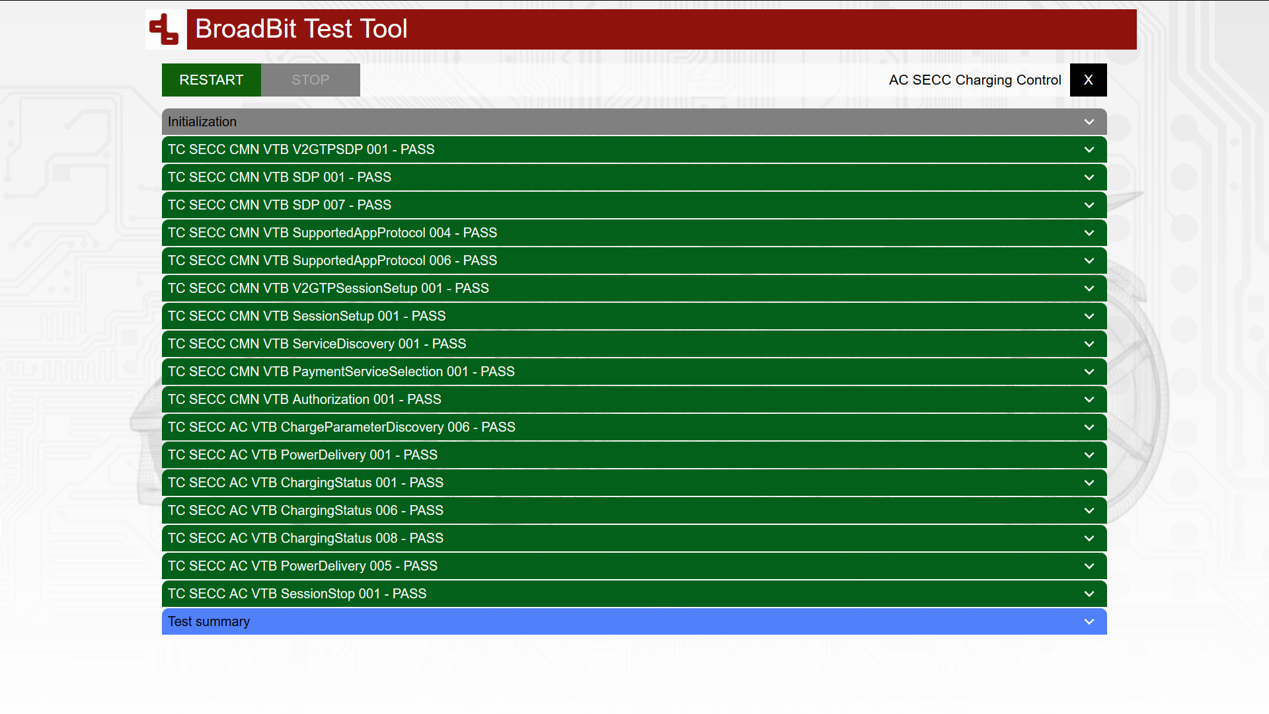Expand Authorization 001 chevron
This screenshot has width=1269, height=714.
1089,399
